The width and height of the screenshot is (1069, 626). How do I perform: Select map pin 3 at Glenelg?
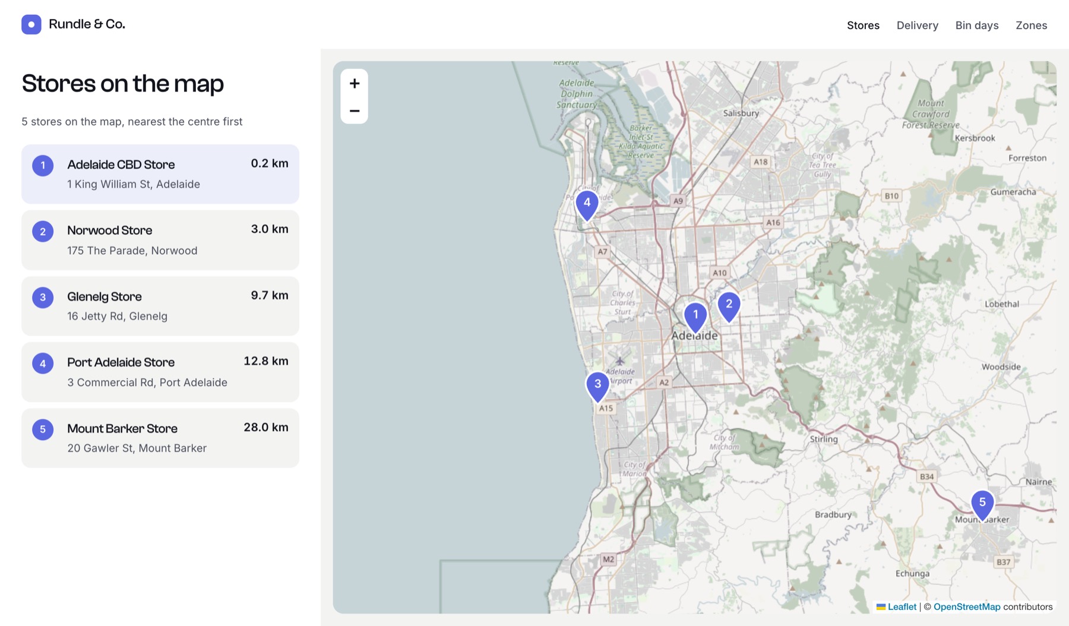[x=597, y=387]
